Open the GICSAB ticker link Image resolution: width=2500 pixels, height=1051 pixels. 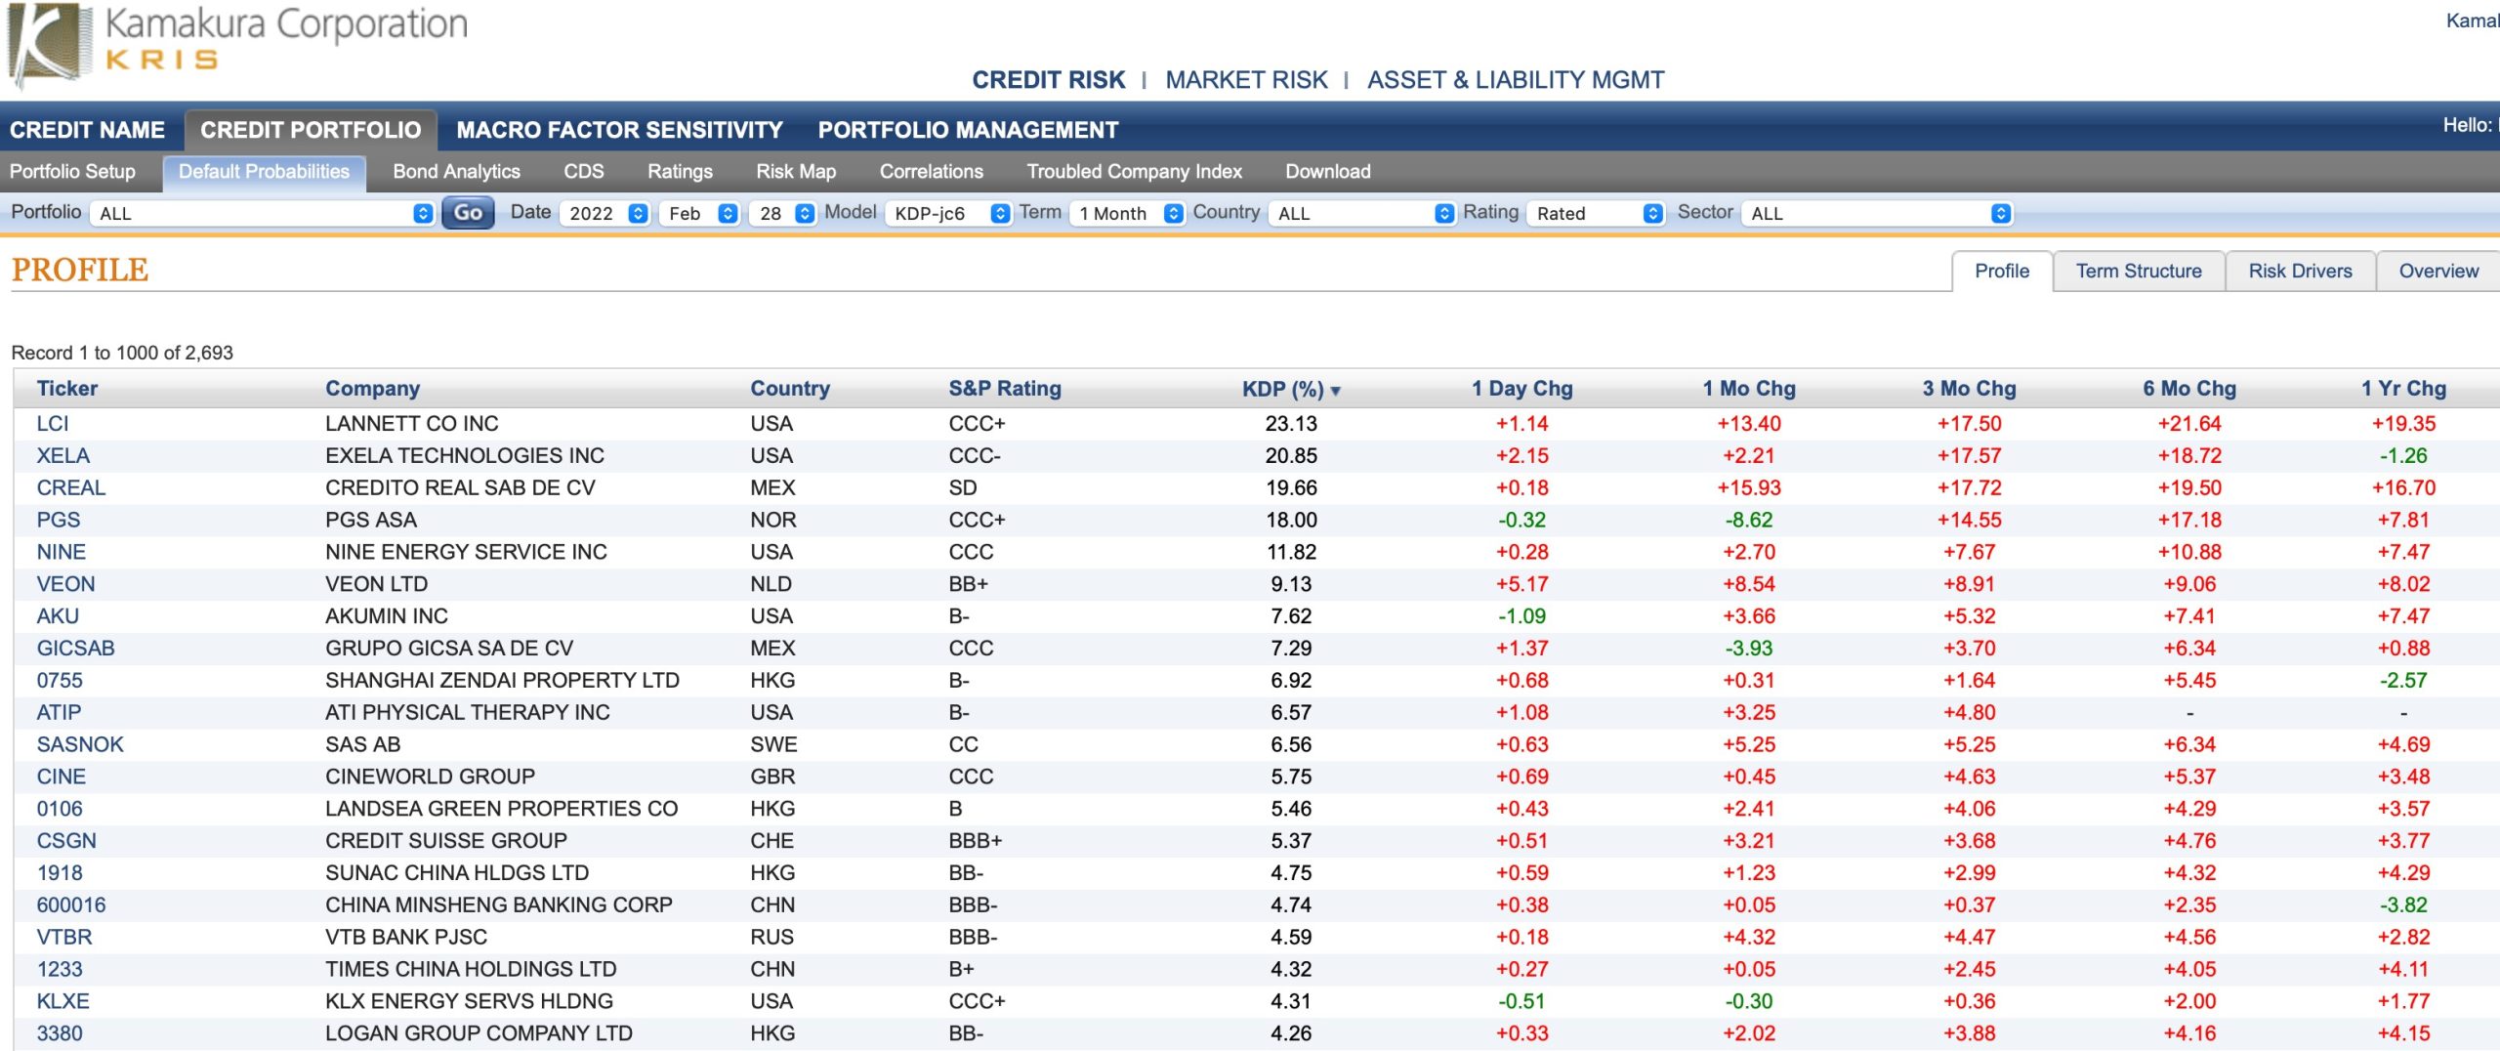(75, 649)
